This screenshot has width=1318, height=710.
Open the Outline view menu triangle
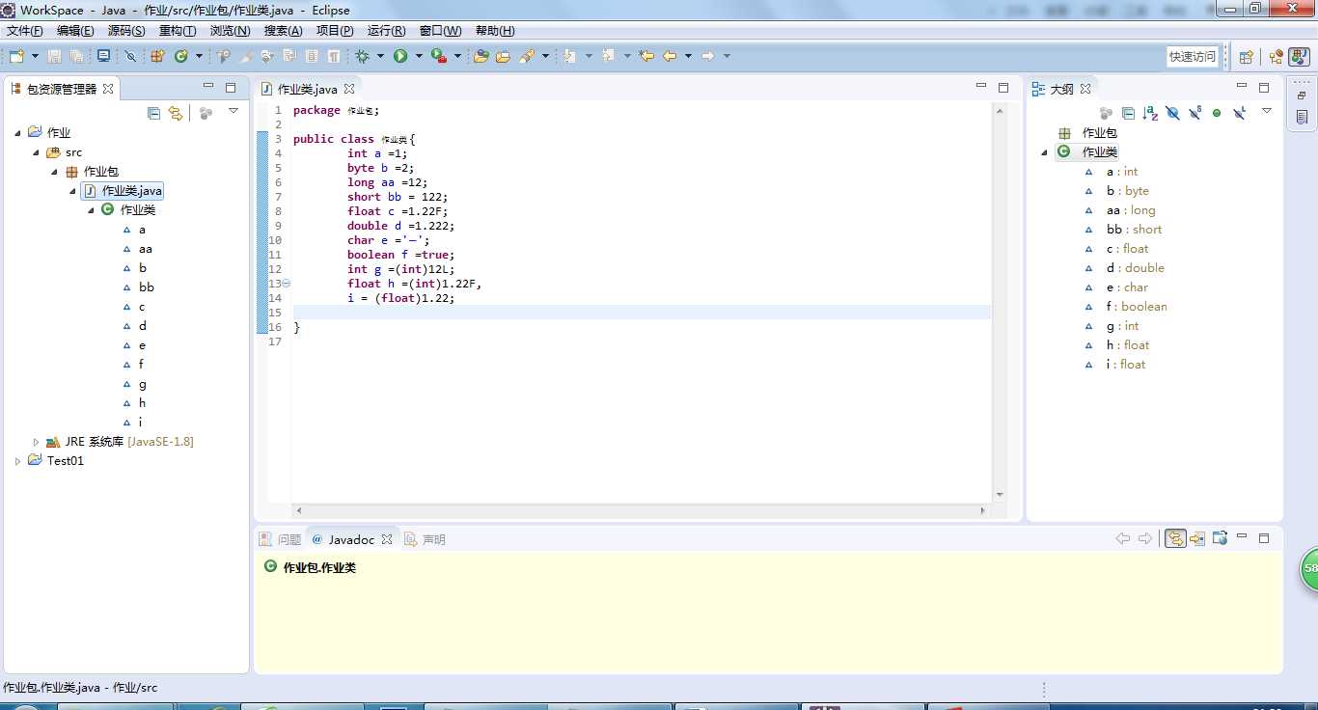point(1267,111)
